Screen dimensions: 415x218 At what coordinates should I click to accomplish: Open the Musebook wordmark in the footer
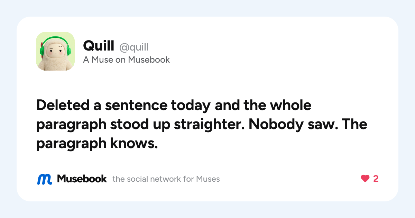tap(82, 179)
